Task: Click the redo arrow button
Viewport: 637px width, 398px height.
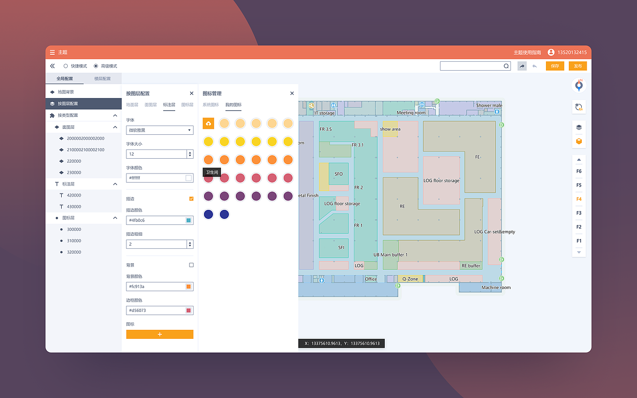Action: (522, 66)
